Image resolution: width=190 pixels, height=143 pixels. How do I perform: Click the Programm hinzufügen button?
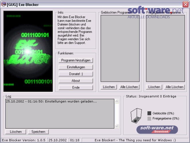76,60
